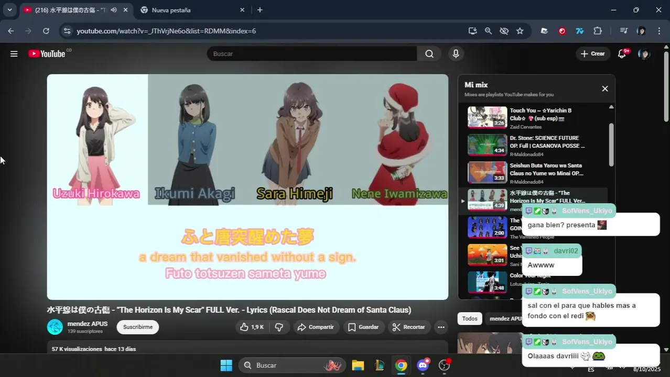Viewport: 670px width, 377px height.
Task: Open Dr. Stone SCIENCE FUTURE OP playlist item
Action: [533, 145]
